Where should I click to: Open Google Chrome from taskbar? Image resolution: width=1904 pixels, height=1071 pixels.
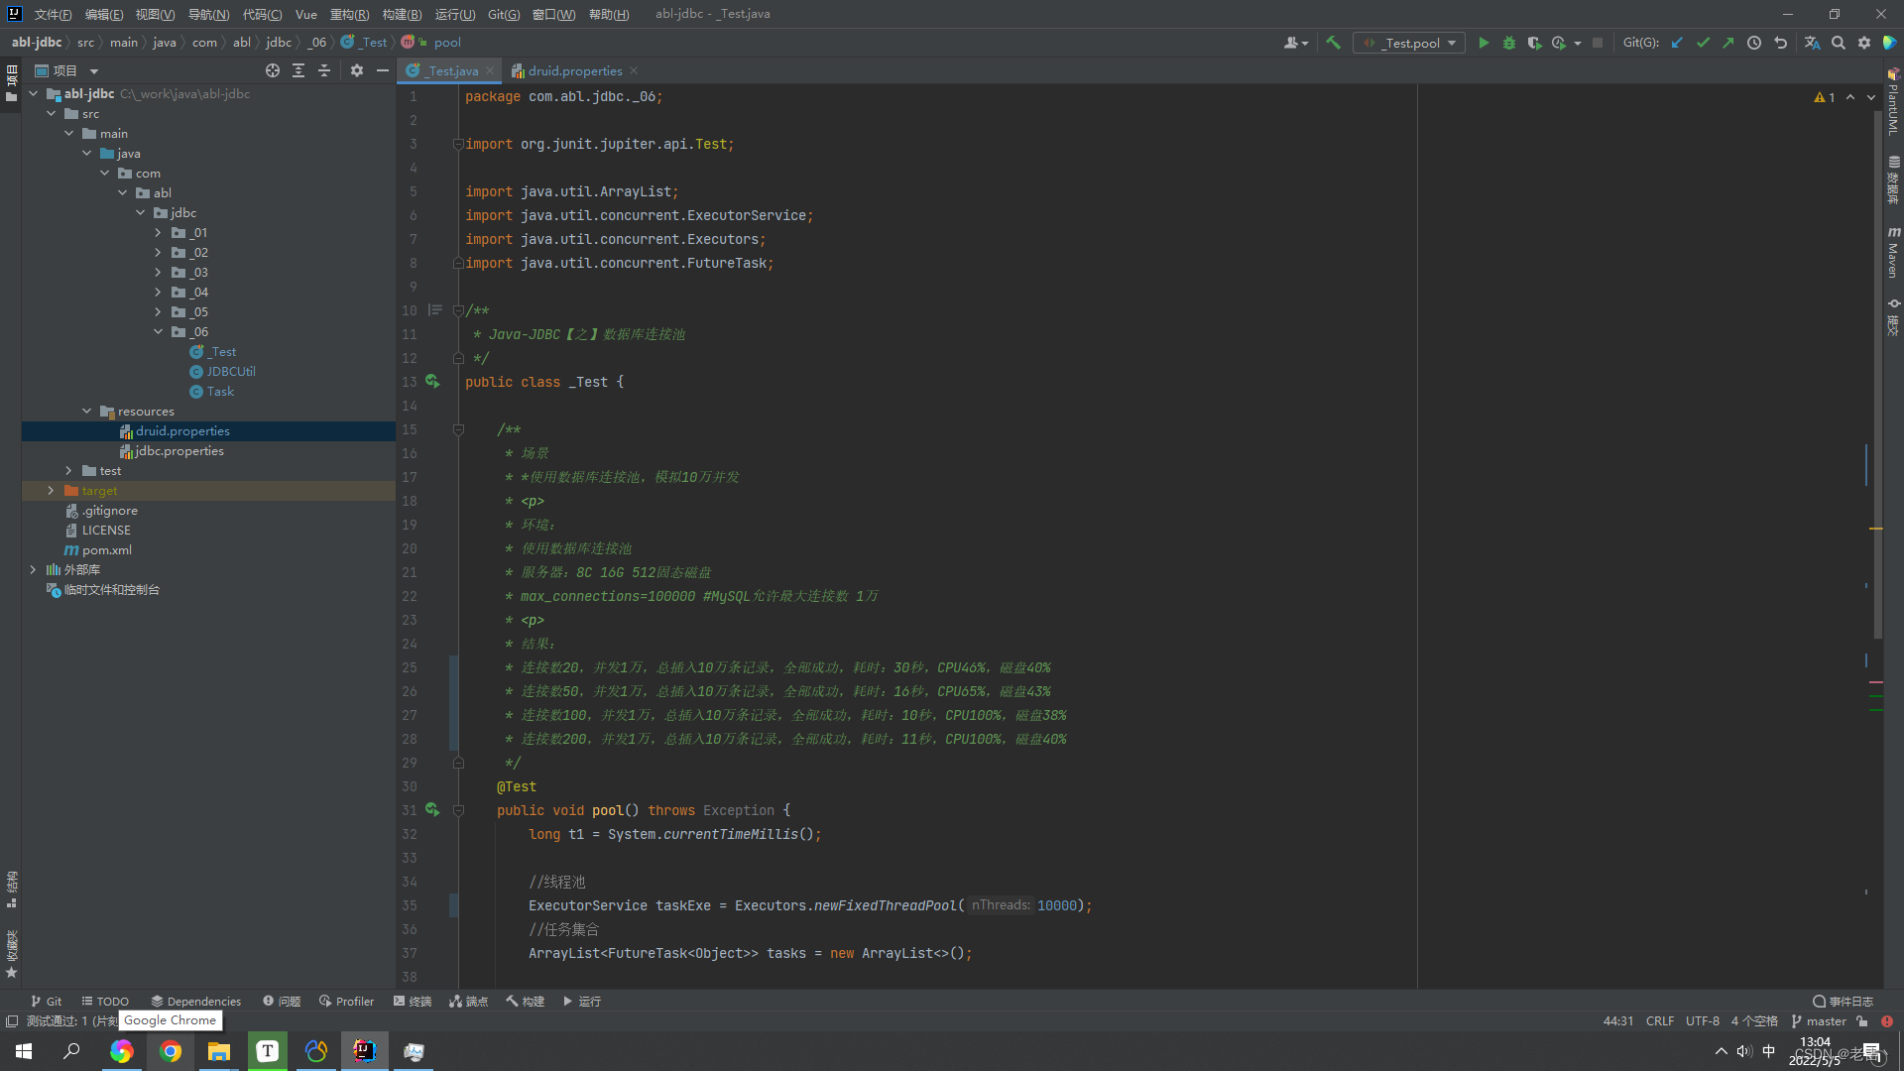pyautogui.click(x=171, y=1051)
